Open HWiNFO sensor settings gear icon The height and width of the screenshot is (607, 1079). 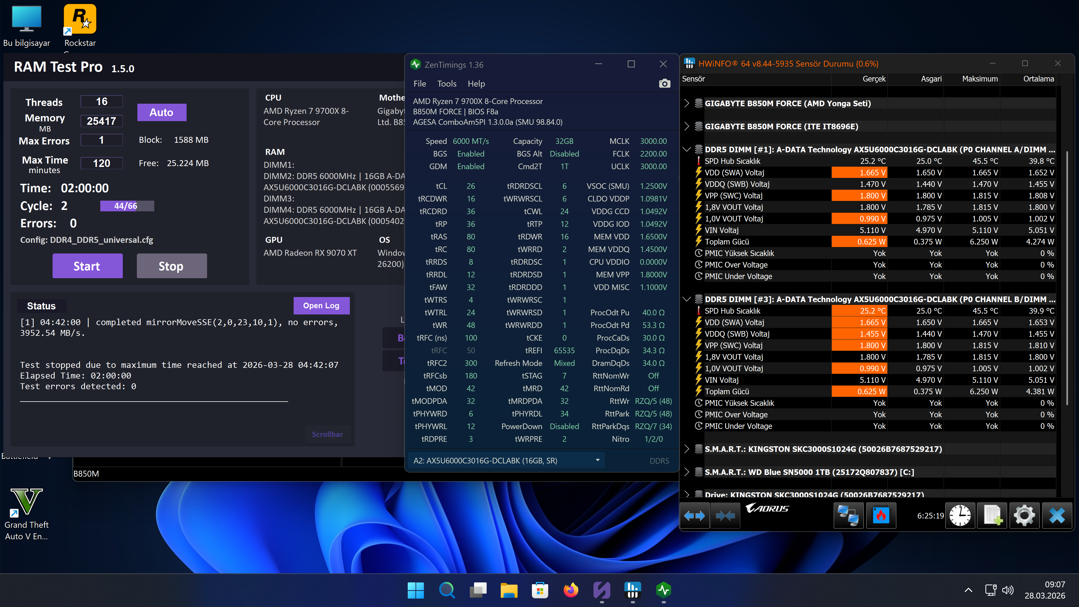coord(1024,516)
